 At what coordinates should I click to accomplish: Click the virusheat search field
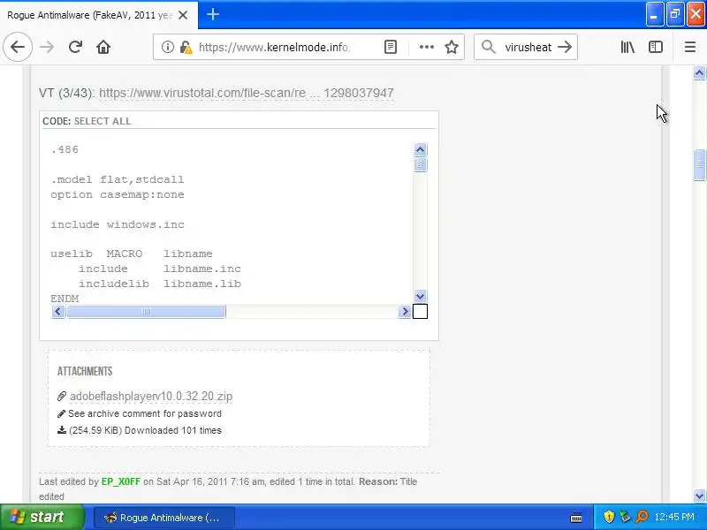[528, 47]
